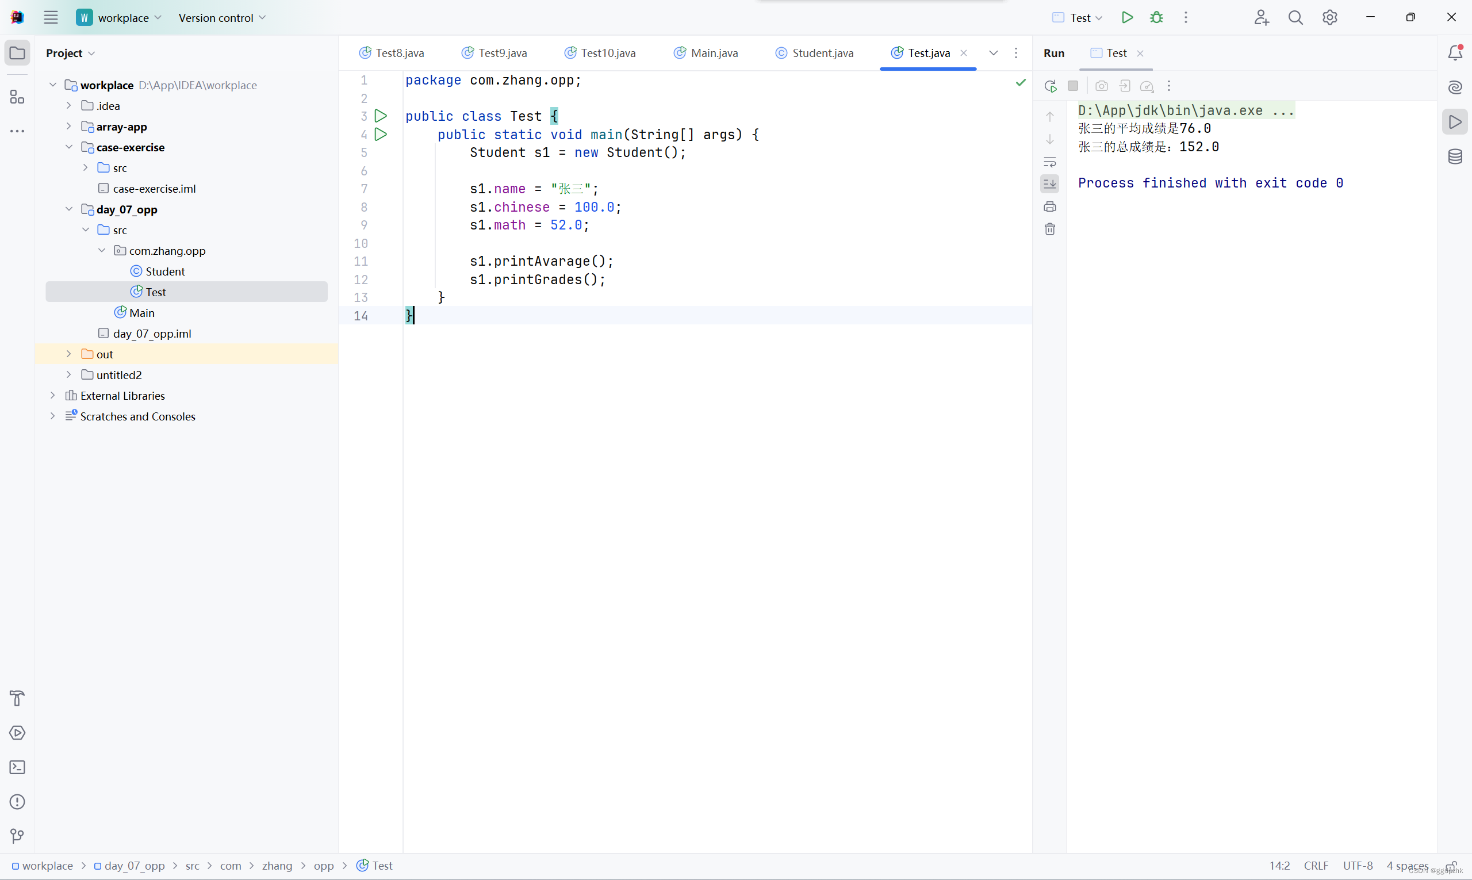Viewport: 1472px width, 880px height.
Task: Stop the running process button
Action: click(x=1072, y=86)
